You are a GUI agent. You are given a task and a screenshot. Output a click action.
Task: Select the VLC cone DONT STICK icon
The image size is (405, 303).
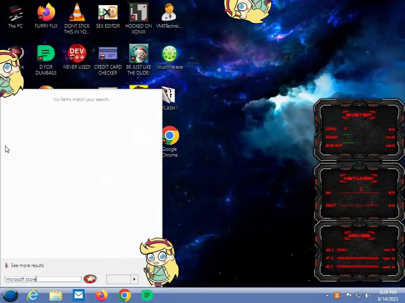77,19
